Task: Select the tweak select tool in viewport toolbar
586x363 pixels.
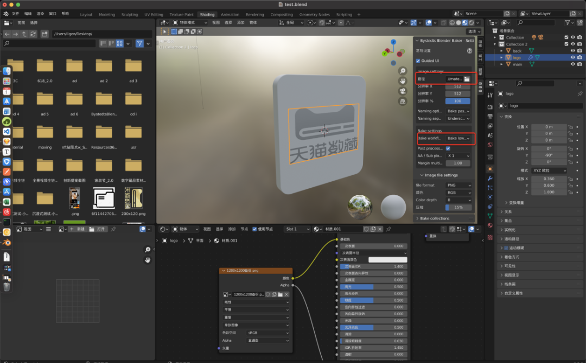Action: click(x=164, y=31)
